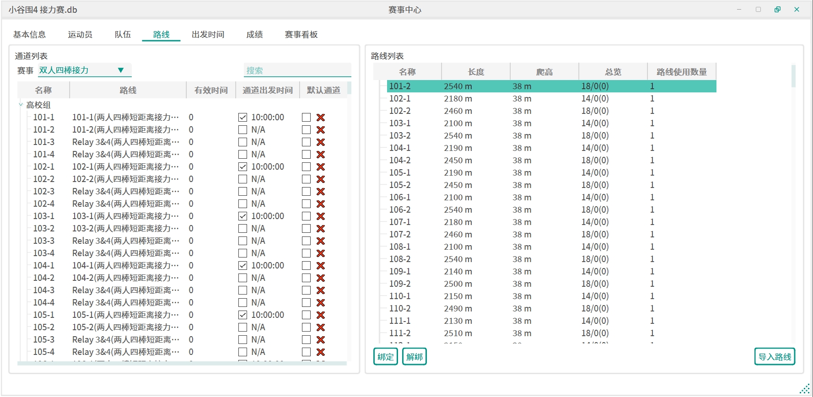Uncheck departure time checkbox for lane 101-1
The width and height of the screenshot is (813, 397).
click(243, 118)
